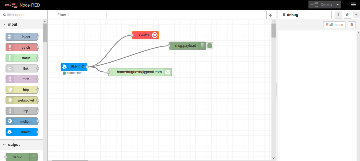The height and width of the screenshot is (161, 360).
Task: Collapse the output palette category
Action: pyautogui.click(x=22, y=145)
